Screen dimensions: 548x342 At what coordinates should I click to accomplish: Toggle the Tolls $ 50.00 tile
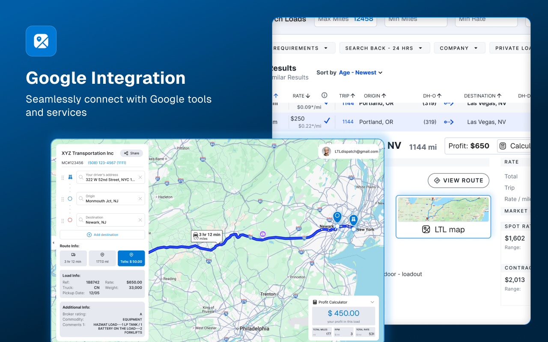pyautogui.click(x=131, y=258)
